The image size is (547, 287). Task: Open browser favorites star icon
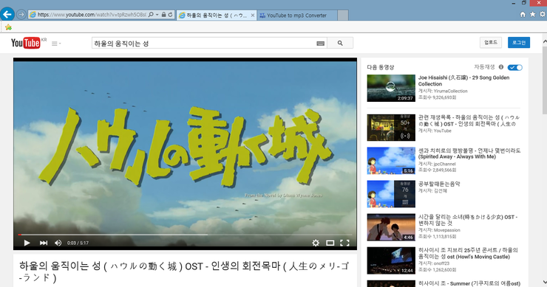click(x=533, y=14)
